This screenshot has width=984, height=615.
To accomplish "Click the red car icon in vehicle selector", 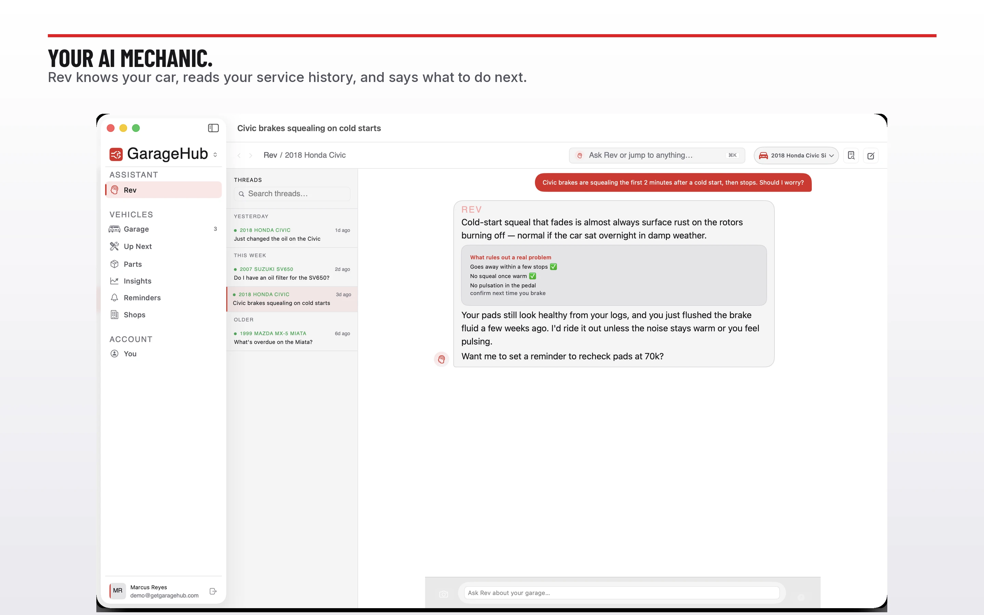I will point(764,155).
